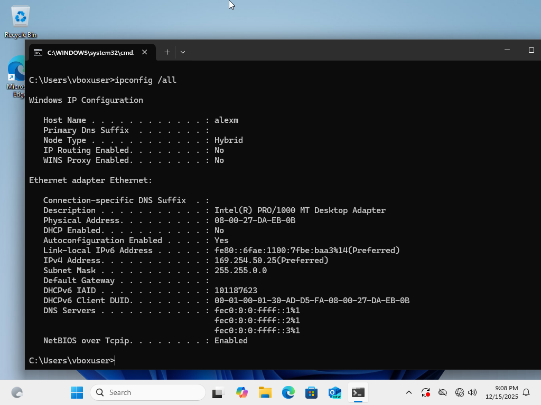The height and width of the screenshot is (405, 541).
Task: Open the clock showing 9:08 PM
Action: point(506,392)
